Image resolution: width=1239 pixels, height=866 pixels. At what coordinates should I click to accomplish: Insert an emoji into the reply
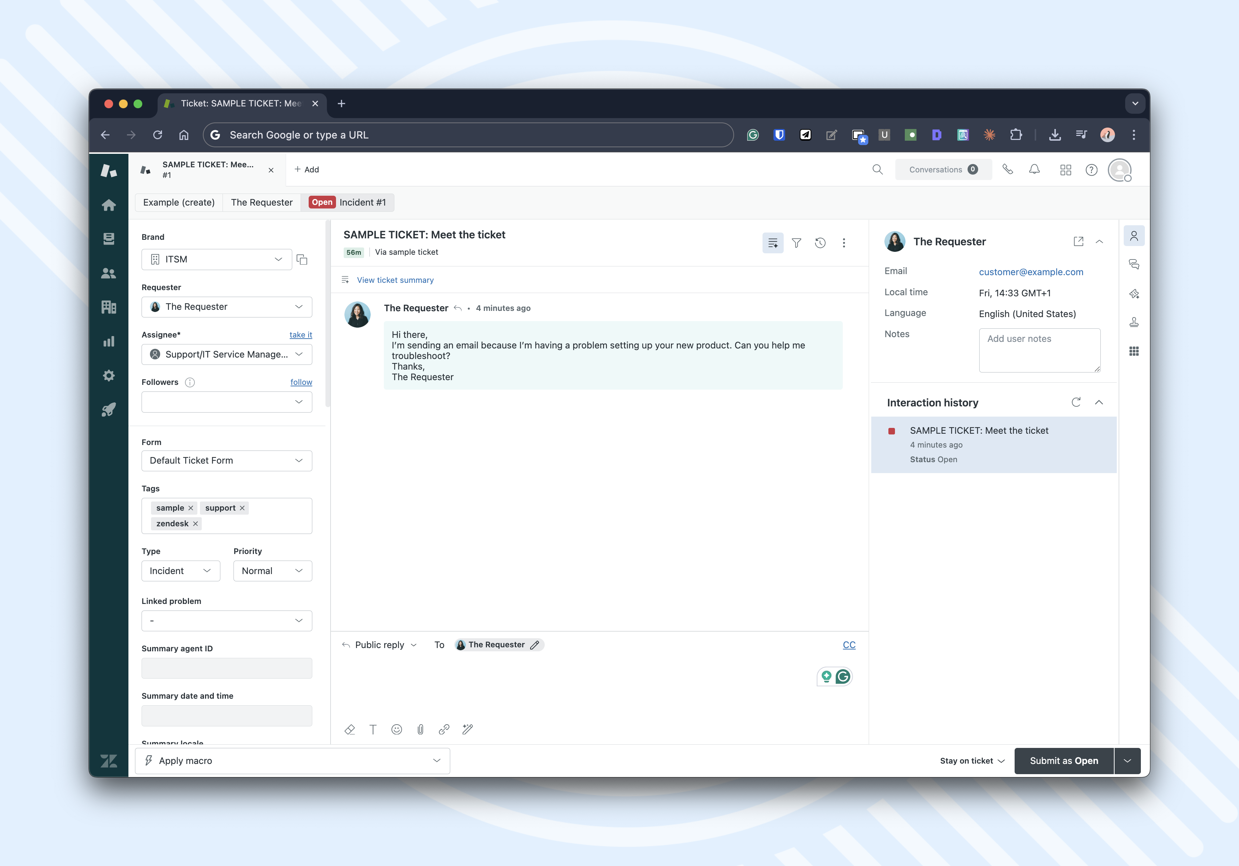pos(397,729)
